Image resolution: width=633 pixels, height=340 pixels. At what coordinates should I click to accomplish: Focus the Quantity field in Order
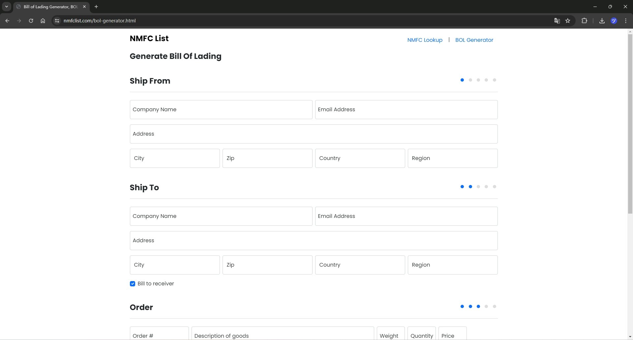(422, 333)
